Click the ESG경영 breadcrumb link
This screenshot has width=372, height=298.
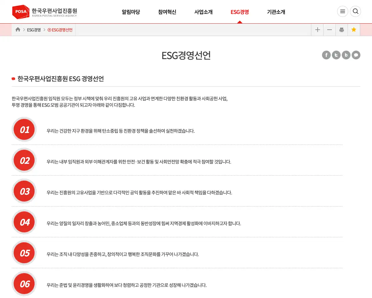tap(34, 29)
